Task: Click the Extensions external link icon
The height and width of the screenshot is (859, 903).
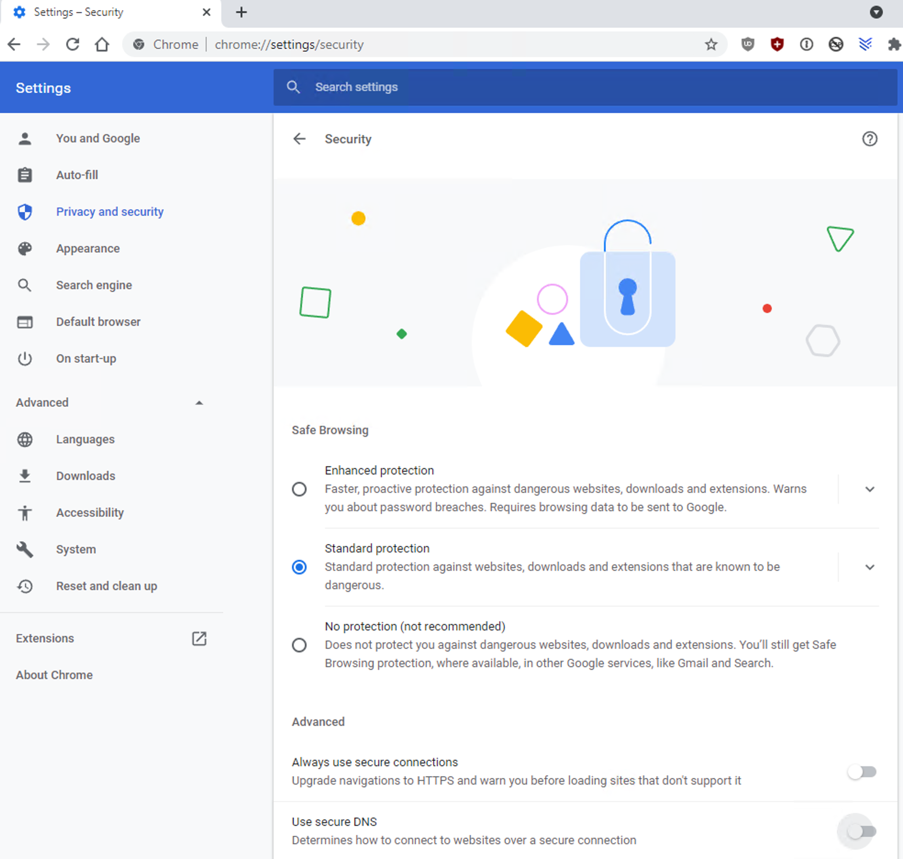Action: pos(199,638)
